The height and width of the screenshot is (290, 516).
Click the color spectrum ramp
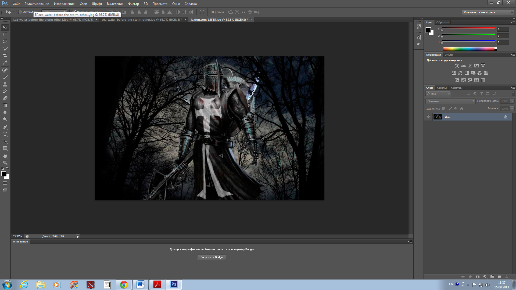point(470,49)
